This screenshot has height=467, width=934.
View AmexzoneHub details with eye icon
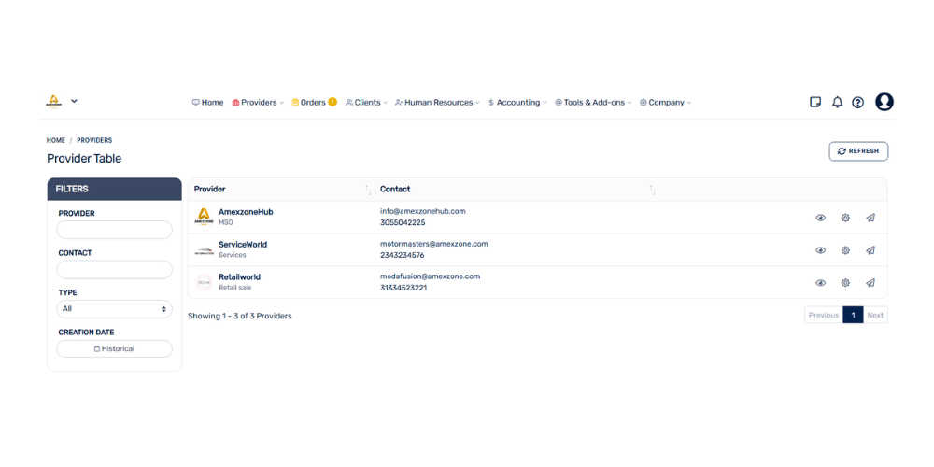[820, 218]
